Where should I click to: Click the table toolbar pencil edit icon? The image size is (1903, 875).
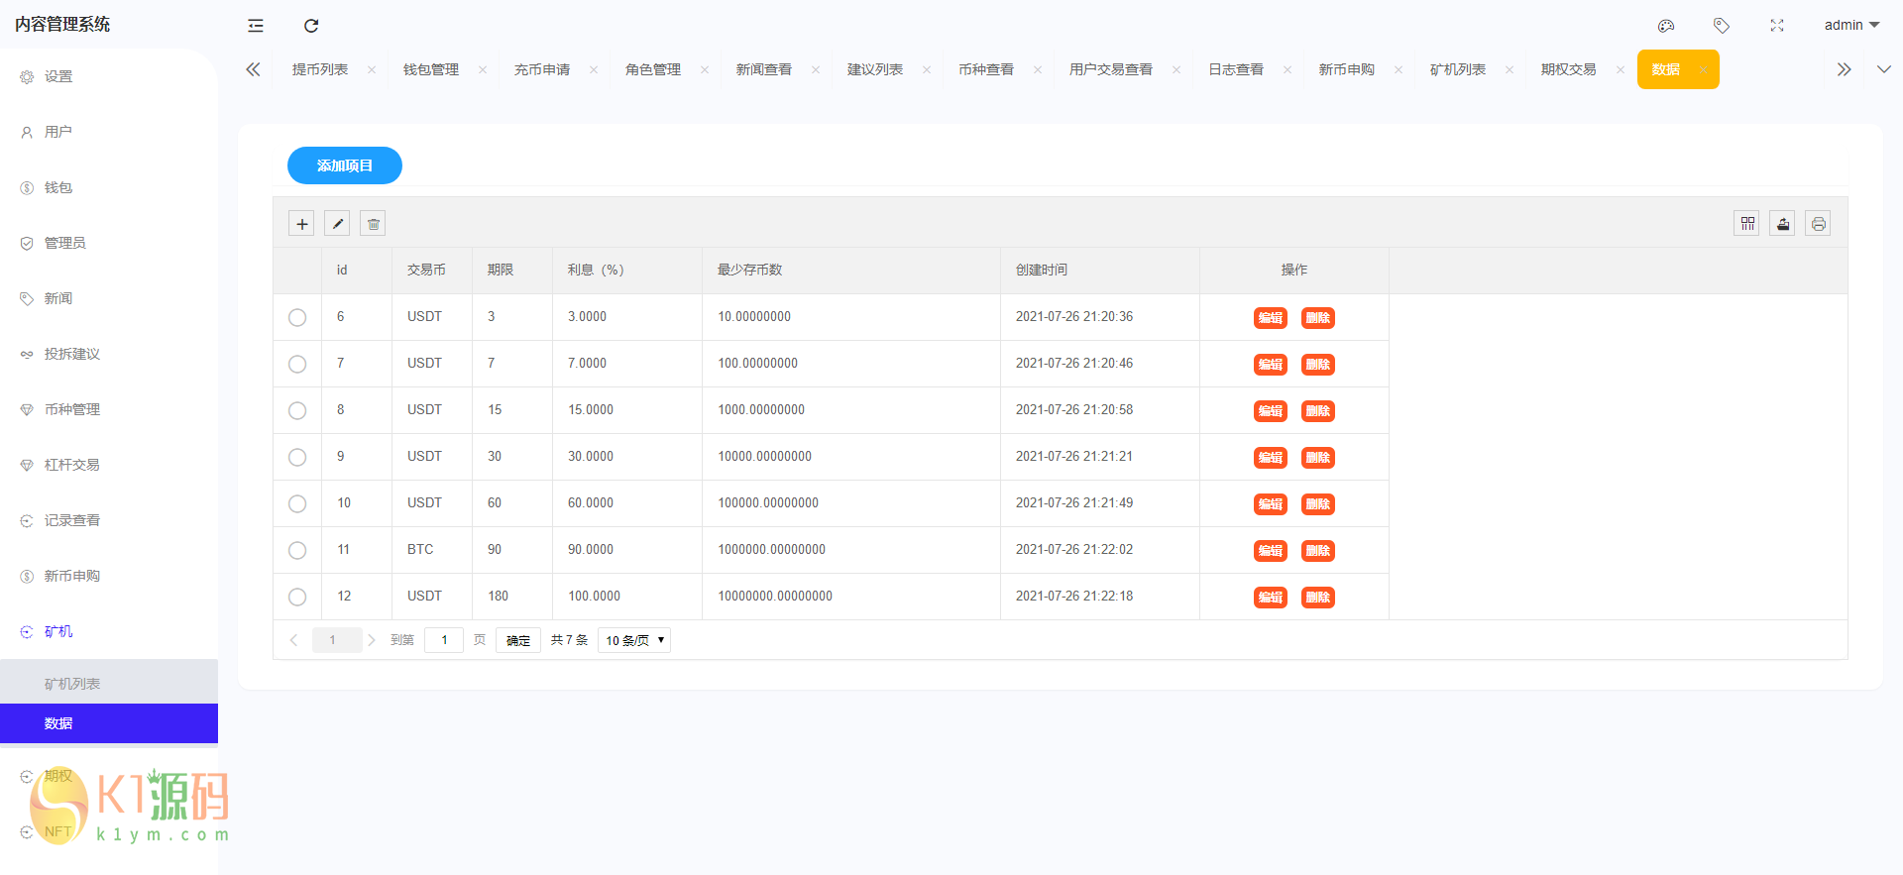pos(337,224)
